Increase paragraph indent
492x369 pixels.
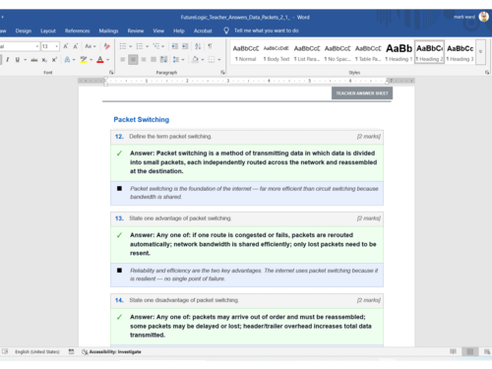point(185,46)
